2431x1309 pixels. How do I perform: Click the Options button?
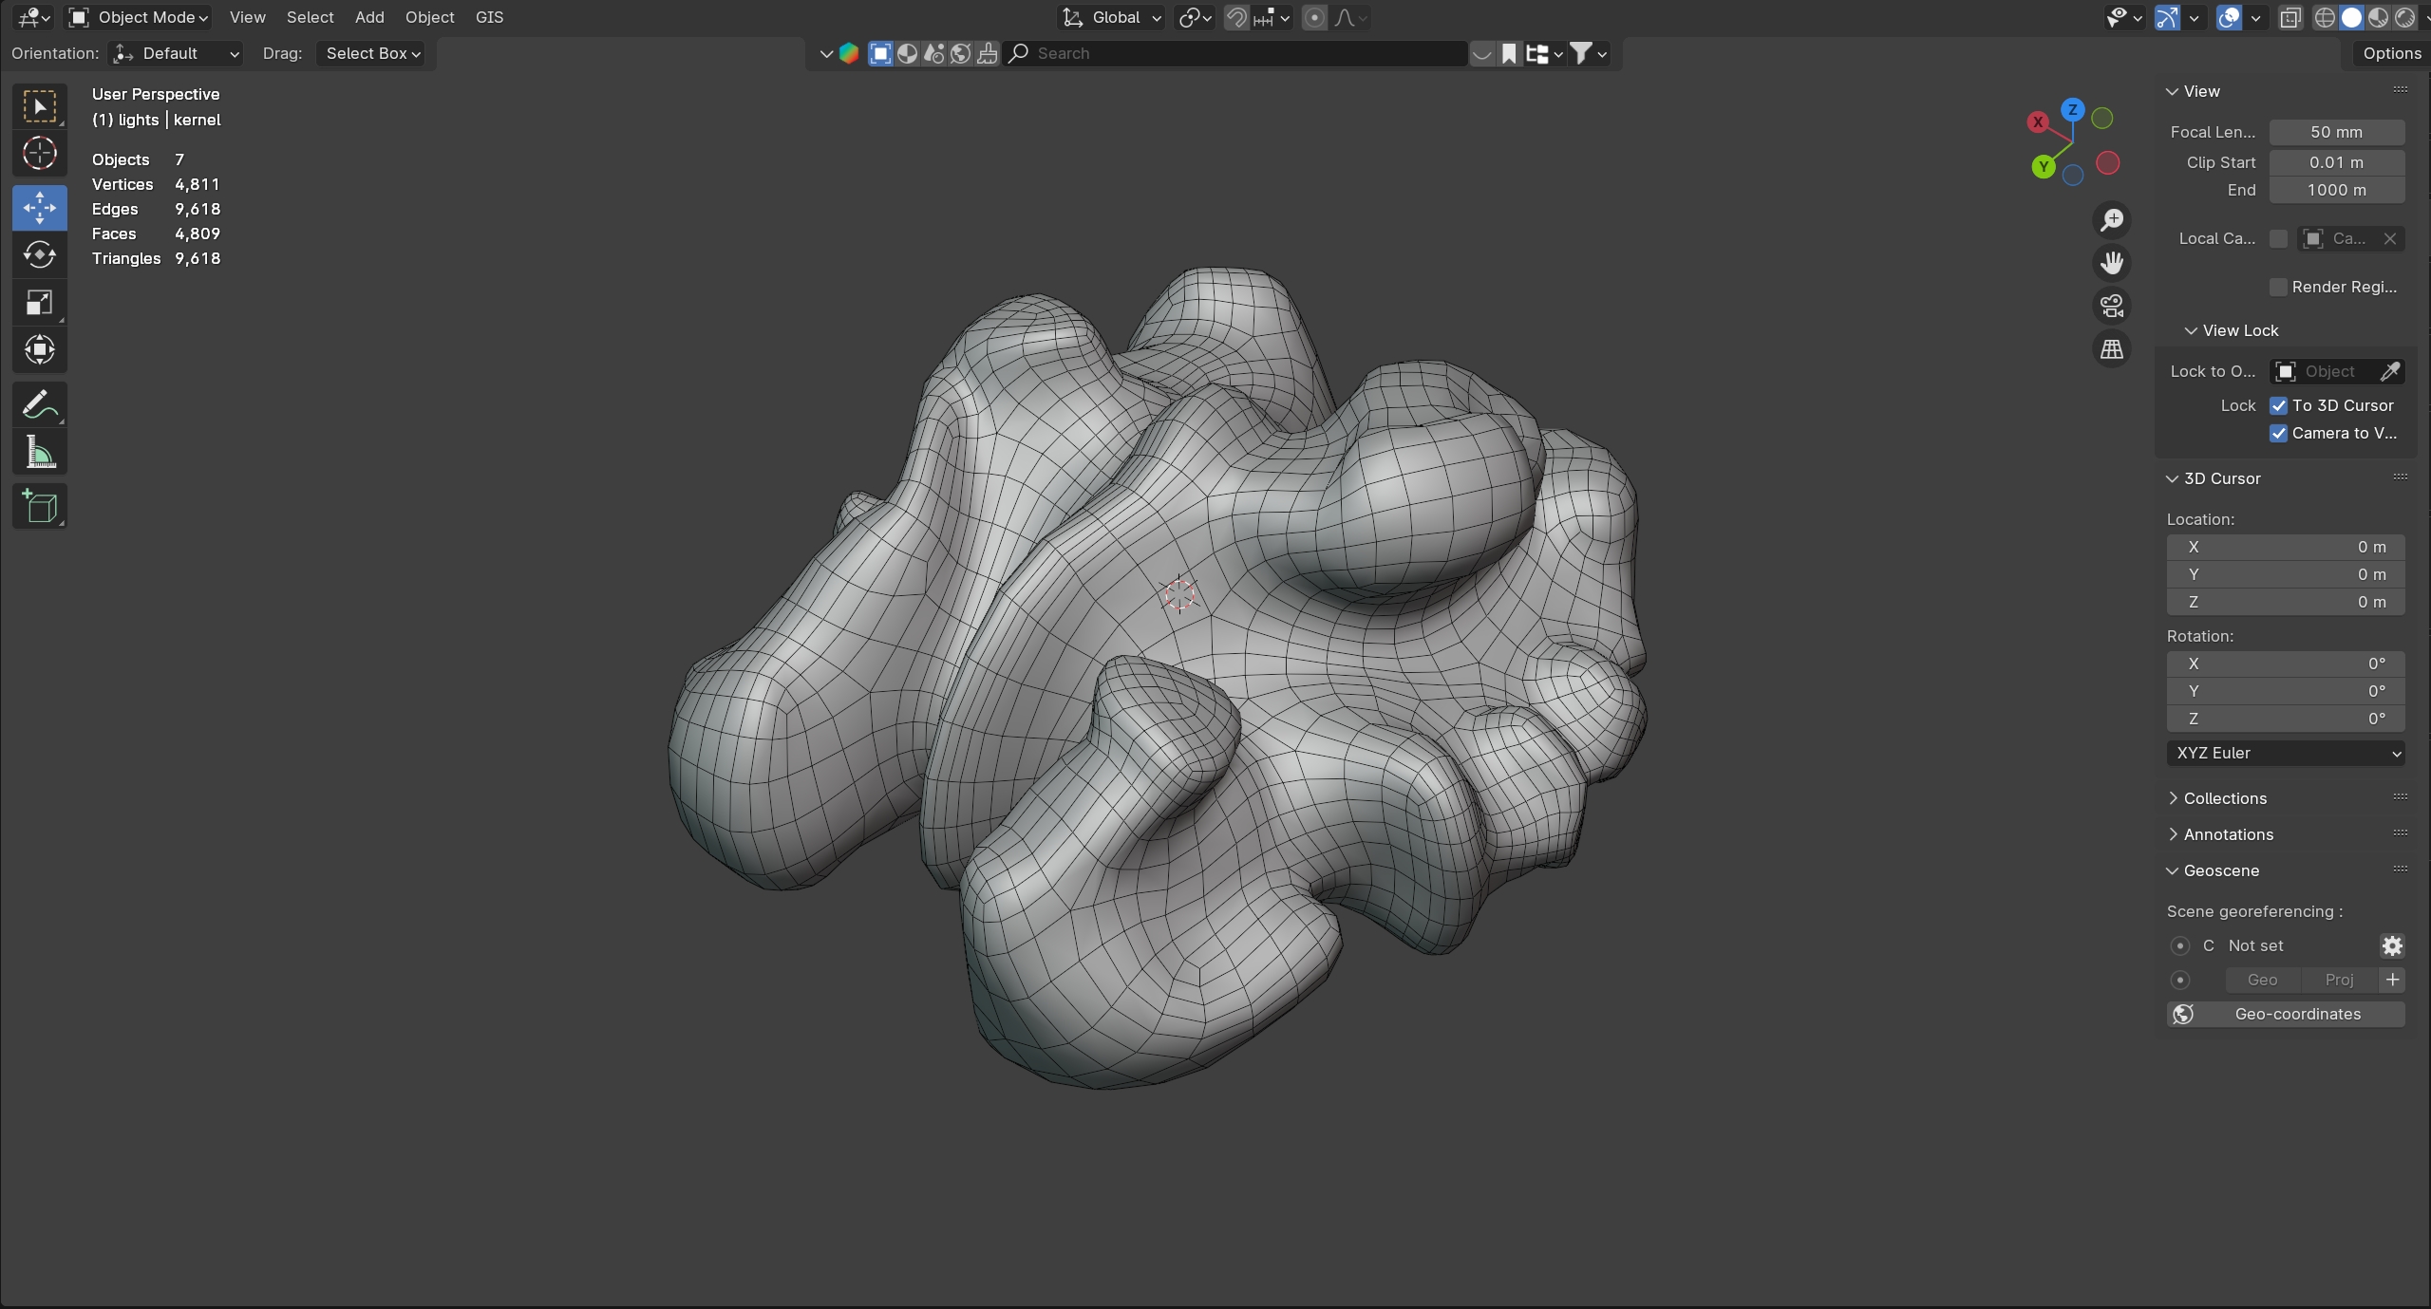[x=2391, y=53]
